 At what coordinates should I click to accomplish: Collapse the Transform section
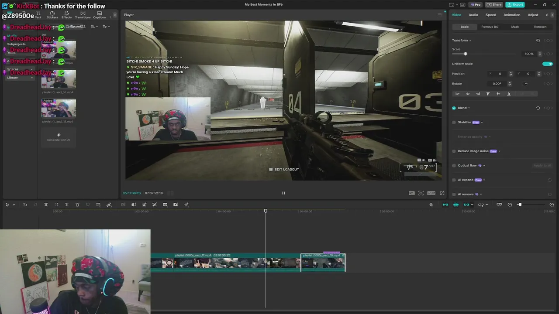pyautogui.click(x=470, y=41)
